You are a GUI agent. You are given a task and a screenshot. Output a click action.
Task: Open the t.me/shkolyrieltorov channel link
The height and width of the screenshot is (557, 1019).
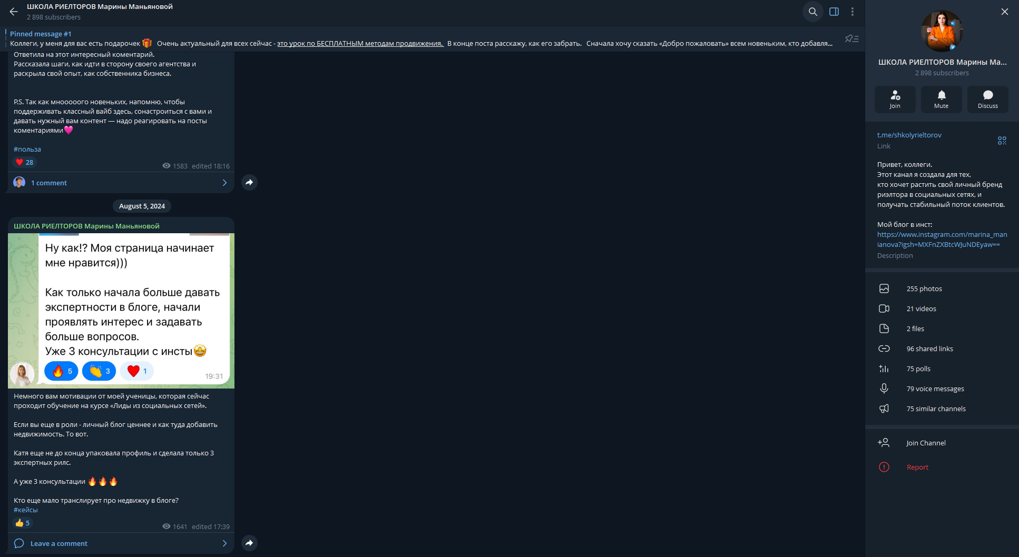909,135
